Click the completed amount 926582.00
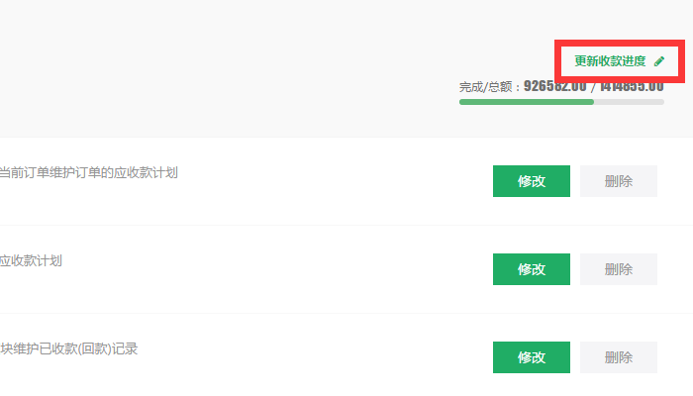This screenshot has height=396, width=693. tap(555, 86)
